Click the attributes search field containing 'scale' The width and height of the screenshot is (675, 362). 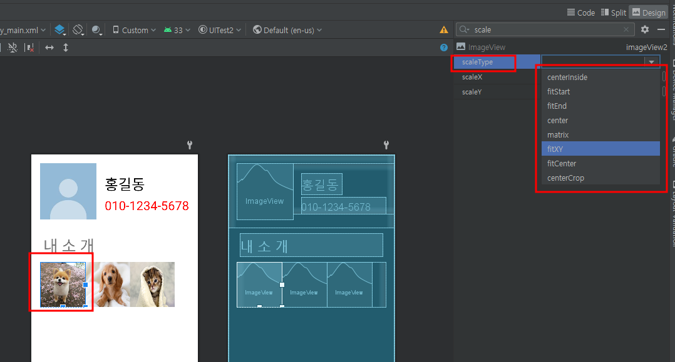(545, 29)
